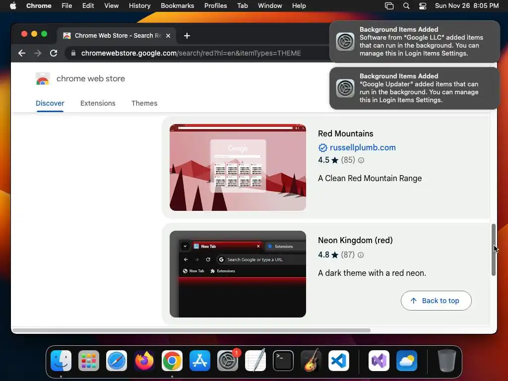
Task: Open Launchpad from the dock
Action: point(89,361)
